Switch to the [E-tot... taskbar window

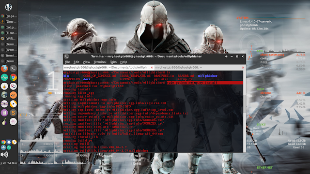coord(9,33)
